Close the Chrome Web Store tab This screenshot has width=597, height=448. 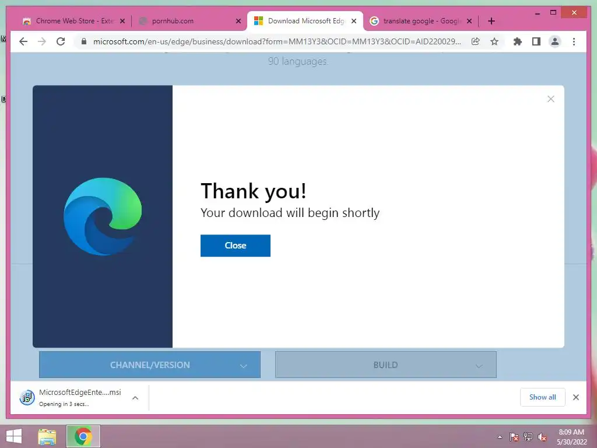click(122, 21)
